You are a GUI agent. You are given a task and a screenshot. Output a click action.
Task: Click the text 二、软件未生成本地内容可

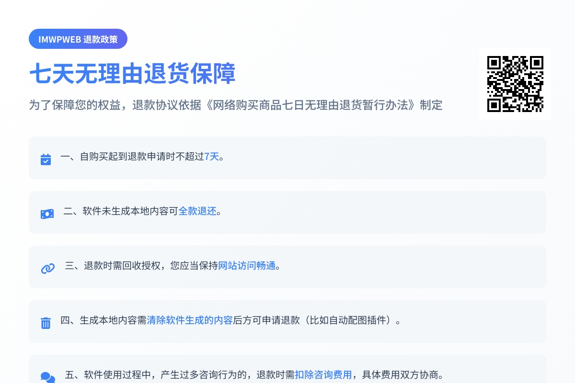(x=121, y=211)
